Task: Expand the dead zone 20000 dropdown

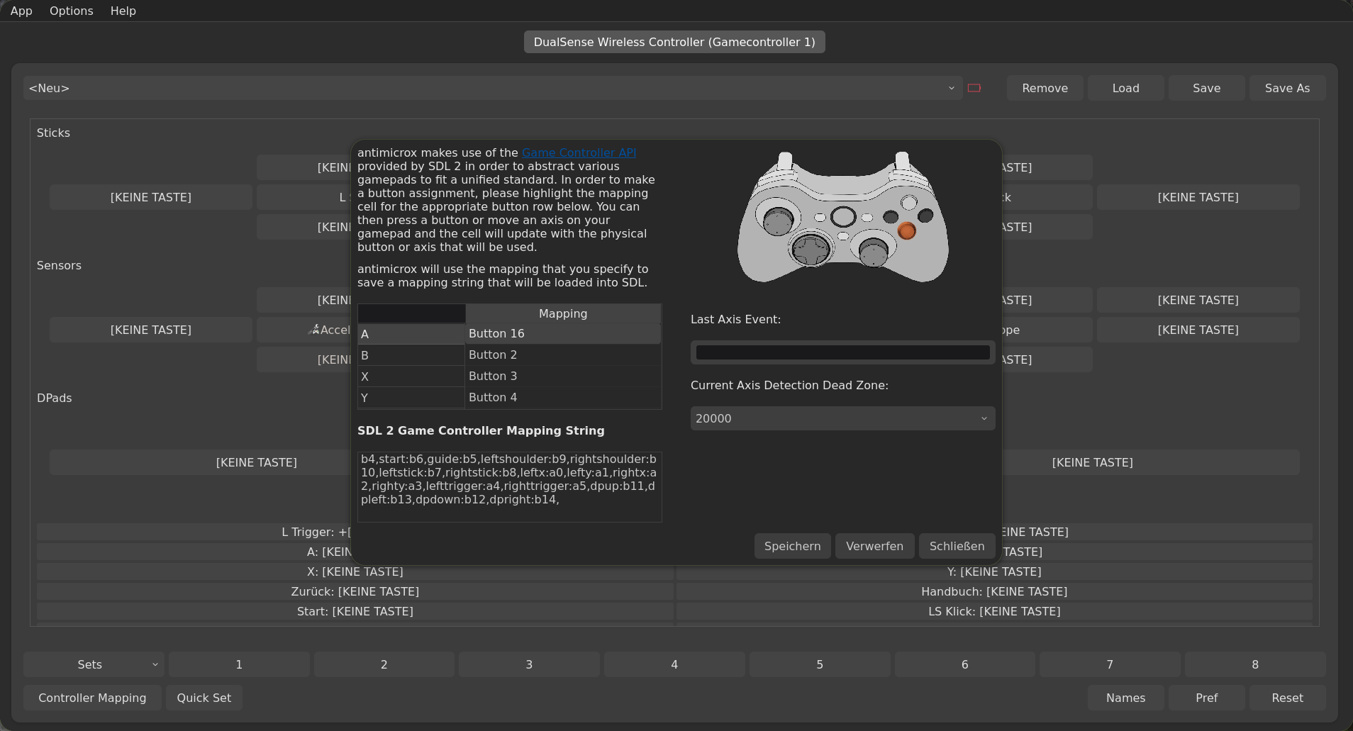Action: (842, 418)
